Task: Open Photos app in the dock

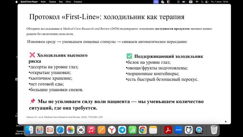Action: click(x=71, y=130)
